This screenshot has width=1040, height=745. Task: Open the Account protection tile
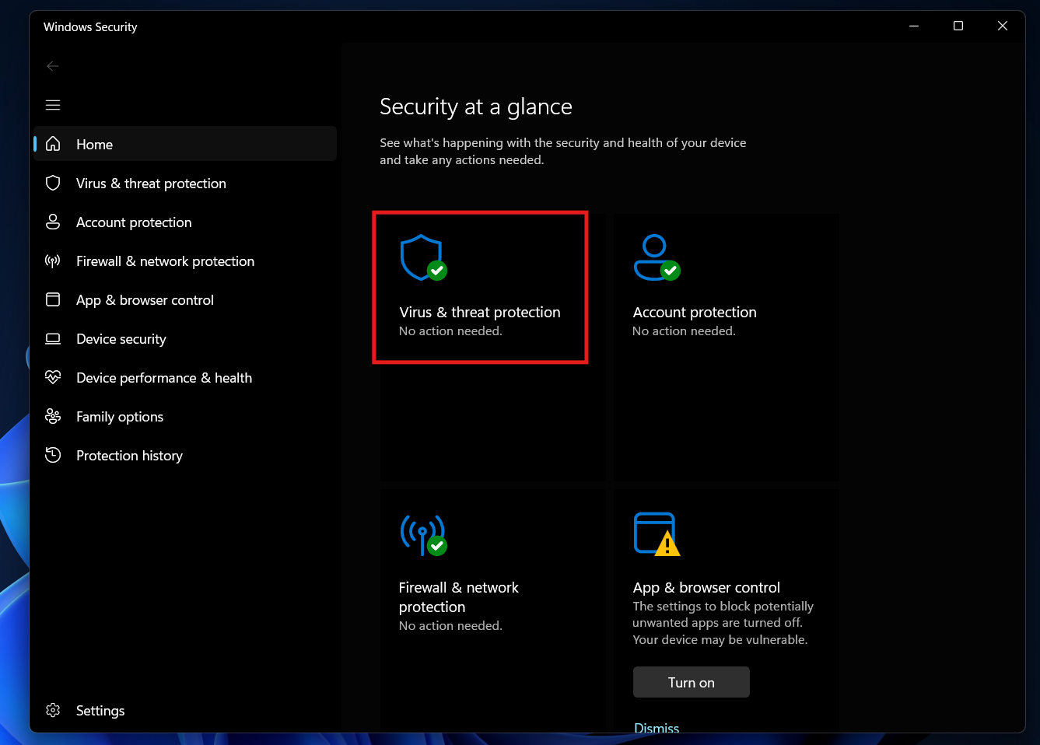pyautogui.click(x=725, y=311)
